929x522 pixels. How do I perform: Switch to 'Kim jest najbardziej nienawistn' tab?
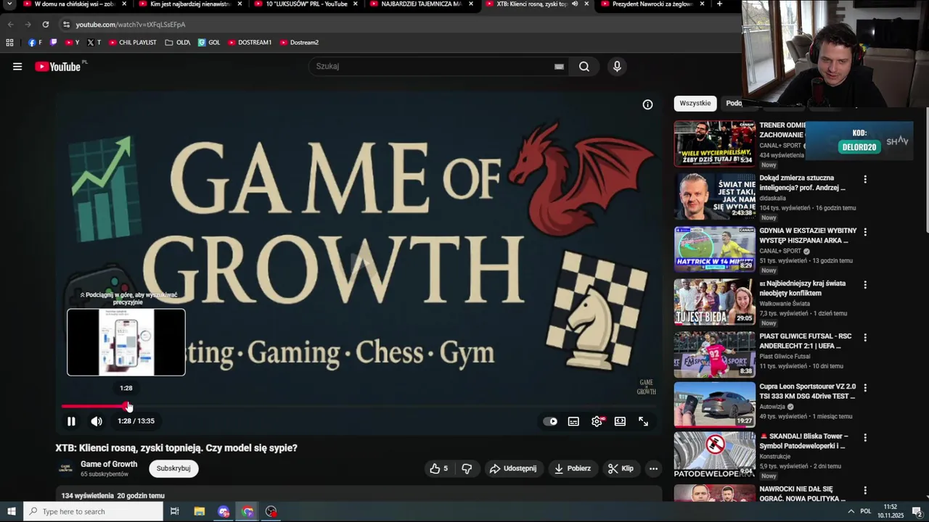(x=190, y=4)
